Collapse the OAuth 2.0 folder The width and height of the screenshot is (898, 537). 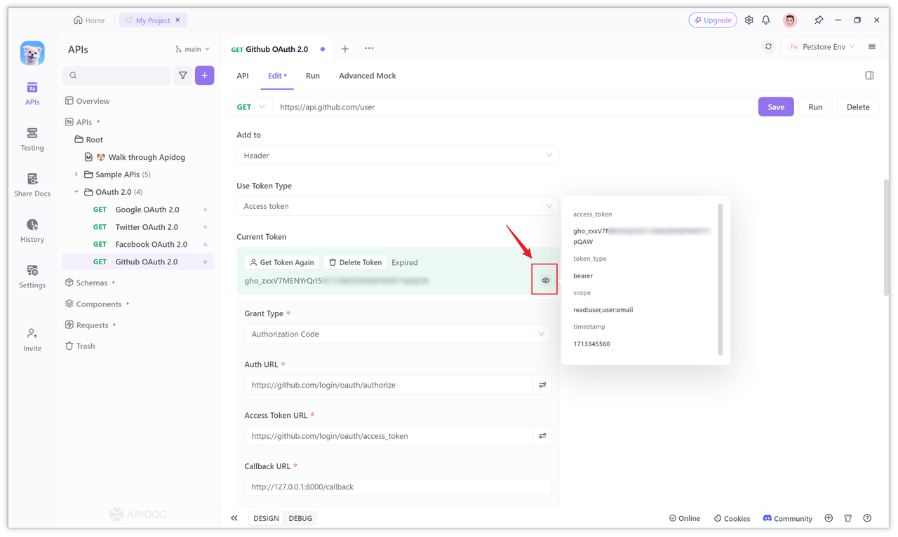(x=76, y=192)
